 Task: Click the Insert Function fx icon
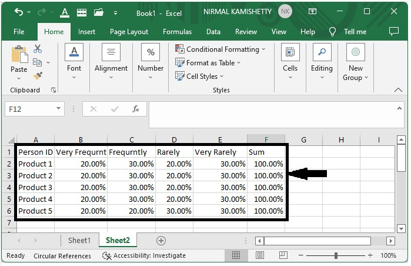click(x=136, y=109)
